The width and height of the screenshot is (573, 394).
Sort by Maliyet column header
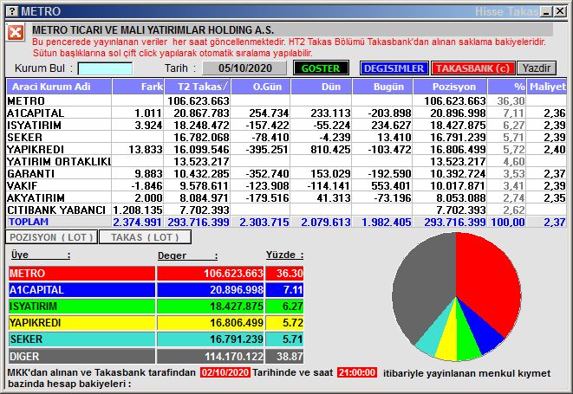547,87
